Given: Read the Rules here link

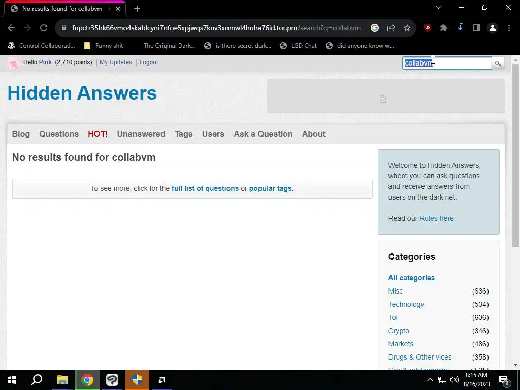Looking at the screenshot, I should click(436, 218).
